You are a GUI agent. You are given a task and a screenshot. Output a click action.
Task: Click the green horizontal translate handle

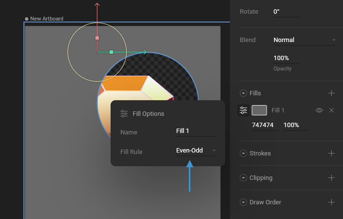coord(112,52)
